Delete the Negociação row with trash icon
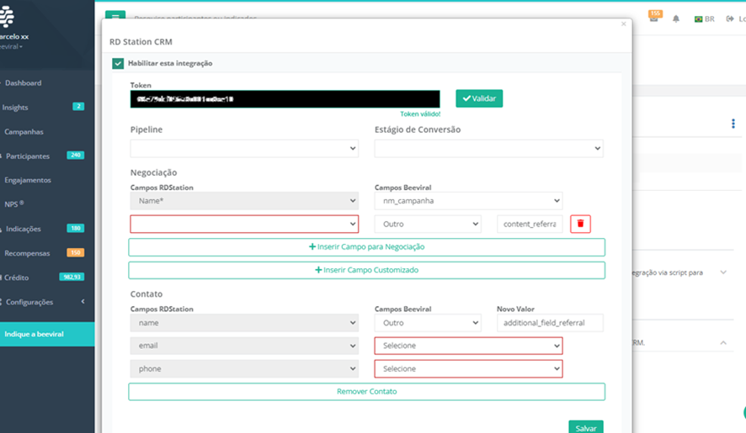The height and width of the screenshot is (433, 746). tap(580, 224)
